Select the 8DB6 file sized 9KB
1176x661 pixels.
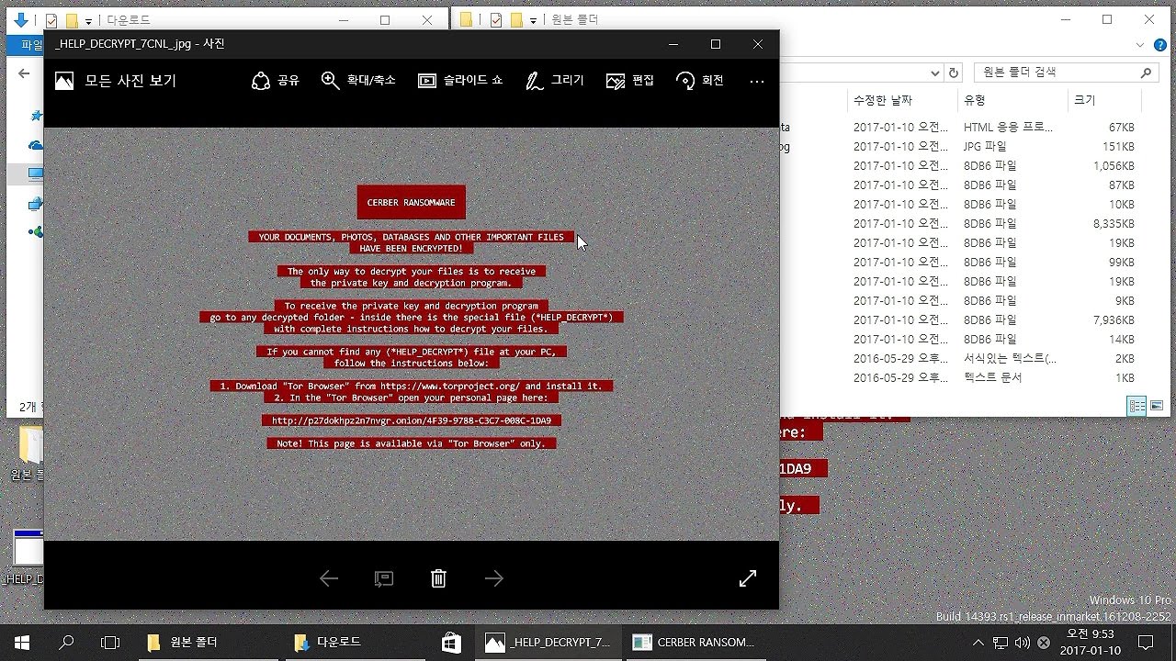960,301
